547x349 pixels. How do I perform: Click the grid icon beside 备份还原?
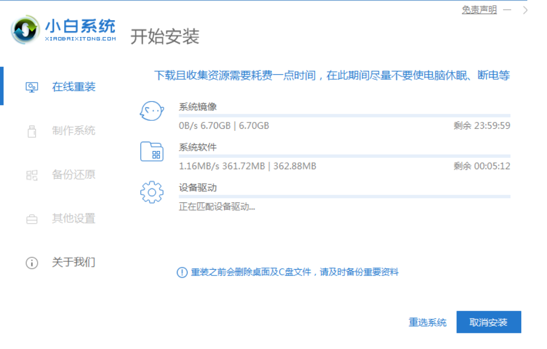click(x=32, y=175)
